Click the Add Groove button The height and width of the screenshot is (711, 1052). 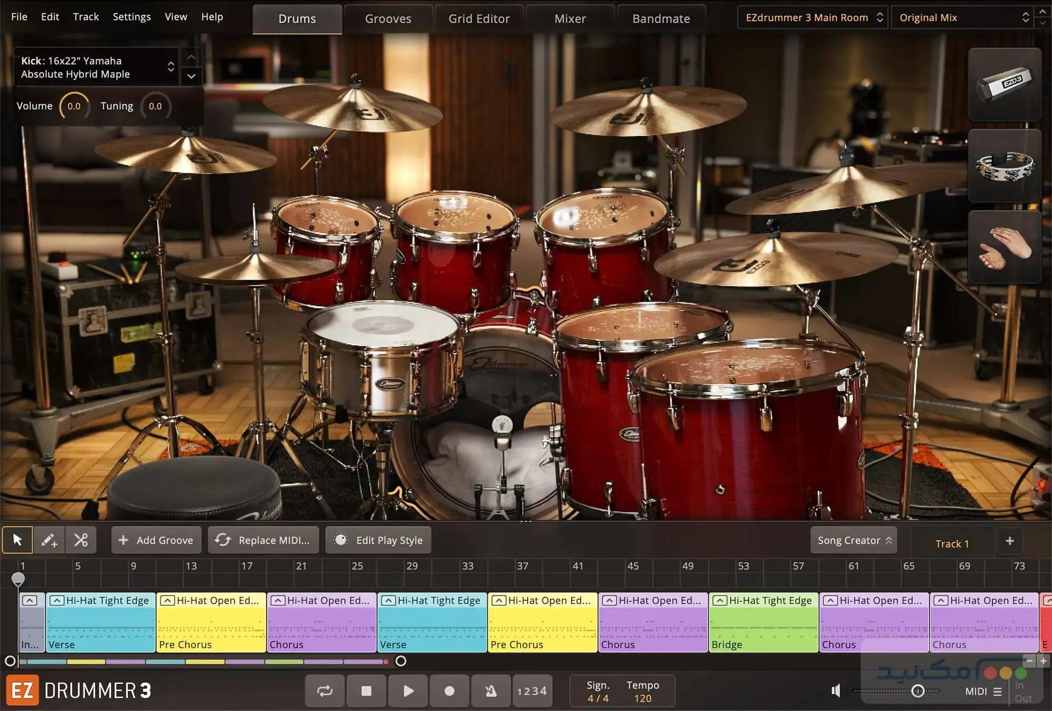[156, 540]
